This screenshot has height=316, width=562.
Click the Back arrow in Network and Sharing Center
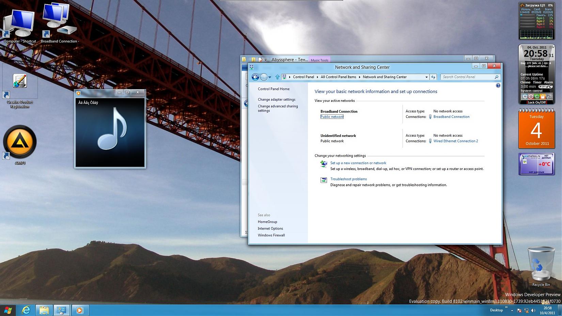[255, 77]
